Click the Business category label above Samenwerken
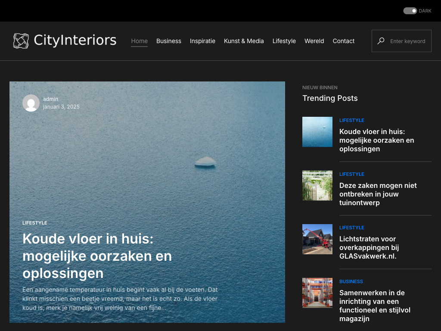Image resolution: width=441 pixels, height=331 pixels. (x=351, y=281)
